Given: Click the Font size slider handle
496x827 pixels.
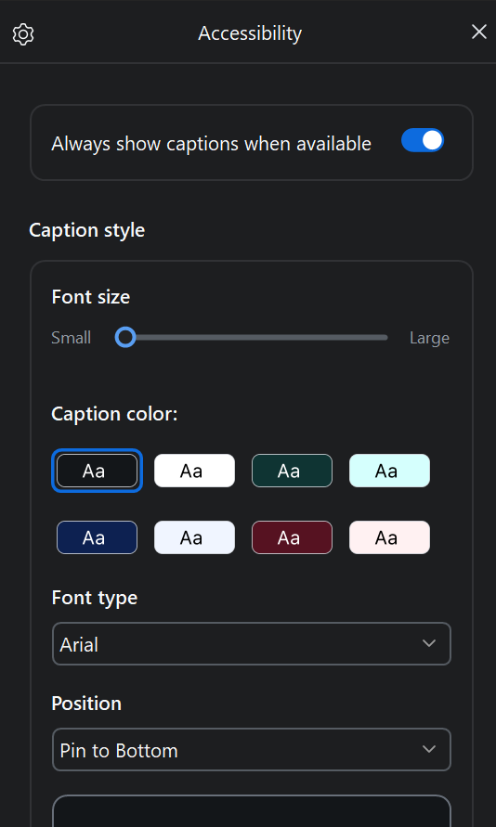Looking at the screenshot, I should pos(125,337).
